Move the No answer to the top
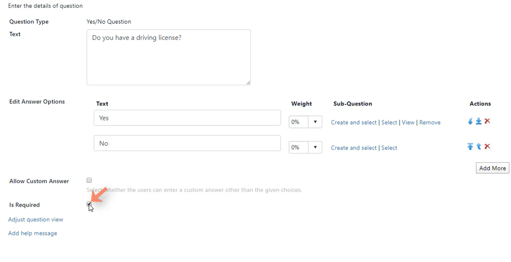The width and height of the screenshot is (511, 262). [470, 146]
